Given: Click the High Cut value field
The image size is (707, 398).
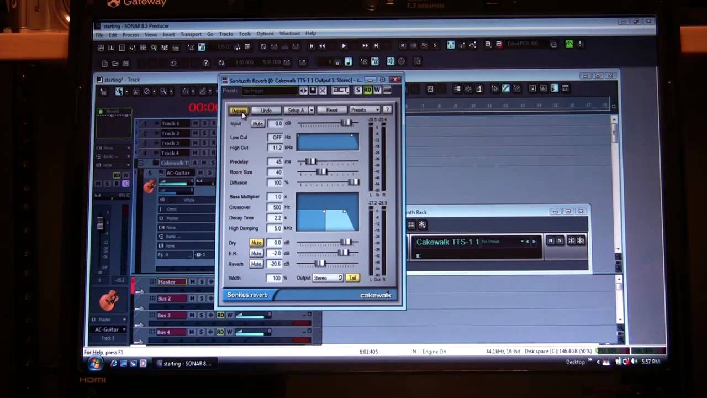Looking at the screenshot, I should click(275, 148).
